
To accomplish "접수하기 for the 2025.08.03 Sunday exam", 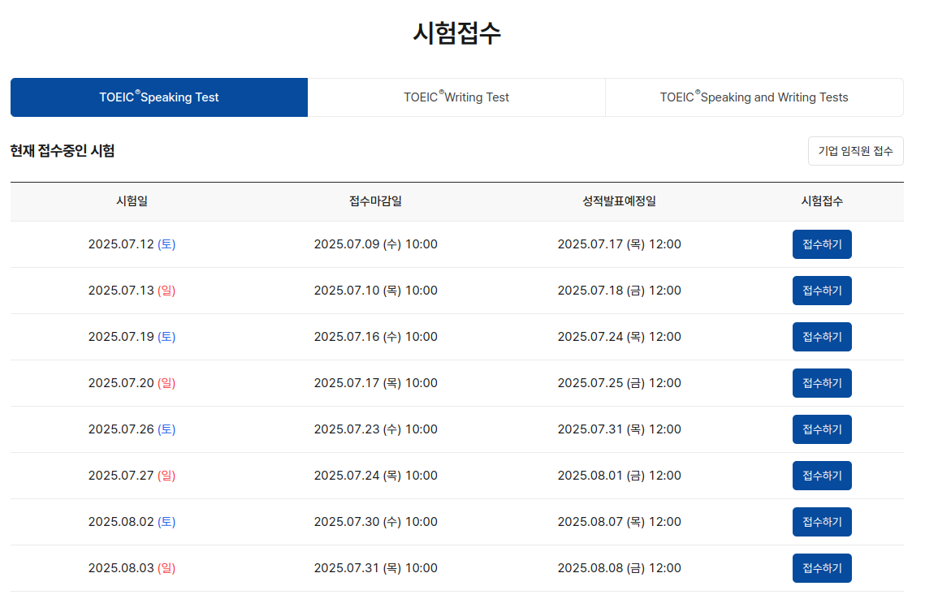I will click(x=821, y=567).
